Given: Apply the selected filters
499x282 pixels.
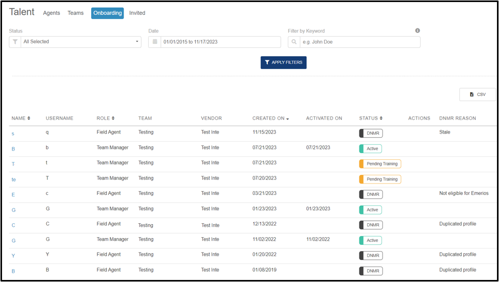Looking at the screenshot, I should (284, 62).
